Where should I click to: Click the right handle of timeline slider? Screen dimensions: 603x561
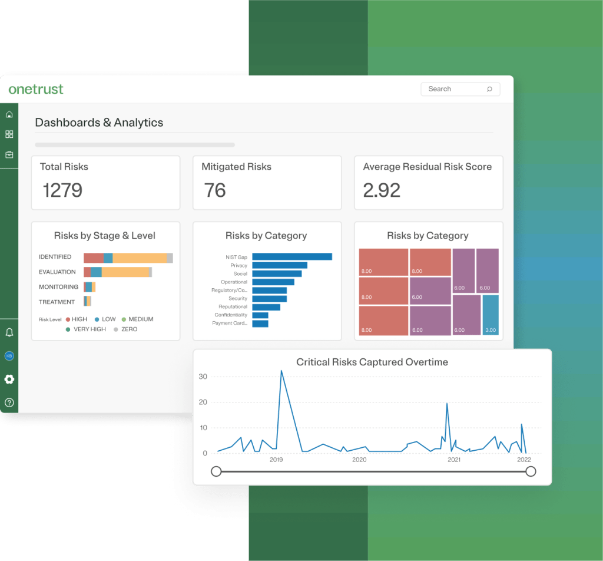tap(531, 471)
